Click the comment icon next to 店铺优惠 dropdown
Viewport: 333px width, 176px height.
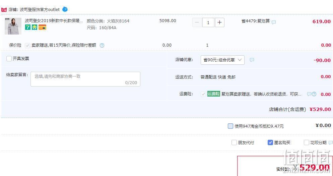(252, 60)
